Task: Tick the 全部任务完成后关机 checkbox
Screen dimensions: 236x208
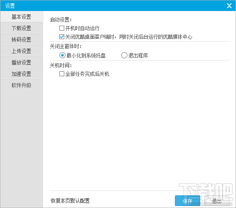Action: 62,74
